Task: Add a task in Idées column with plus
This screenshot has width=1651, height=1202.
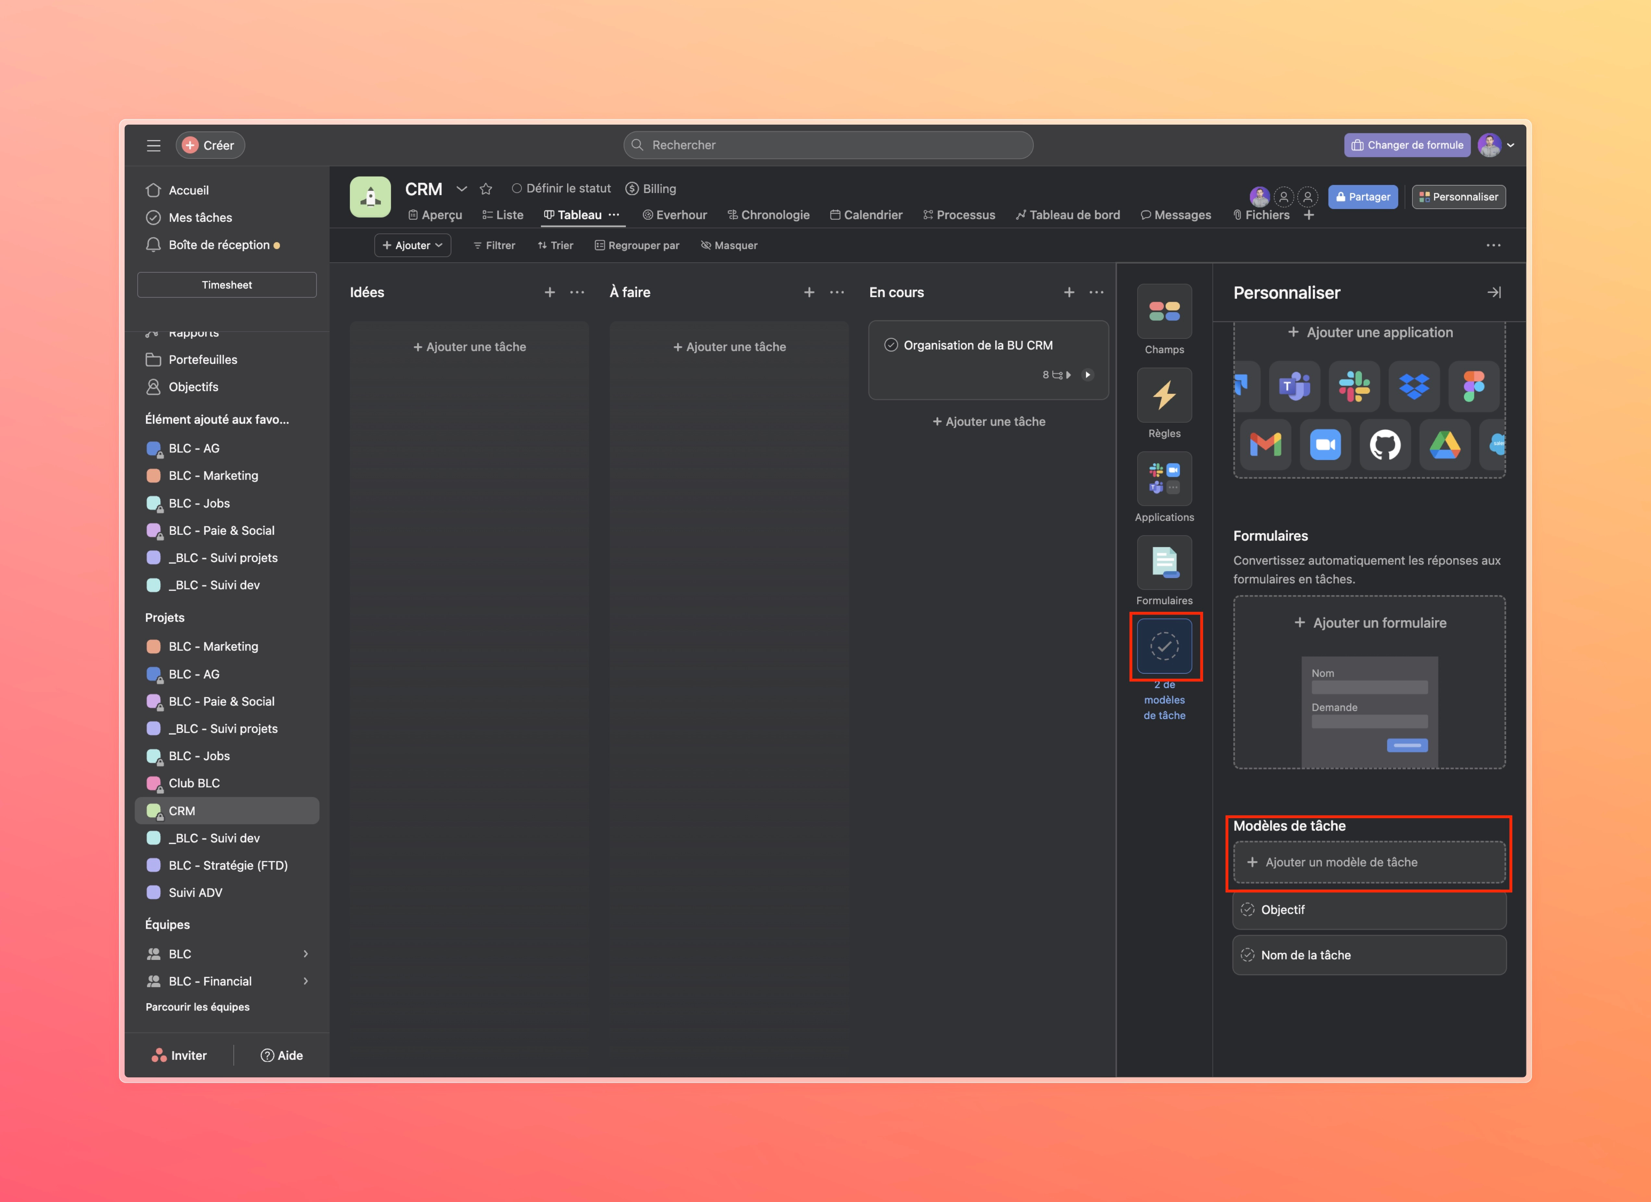Action: tap(550, 293)
